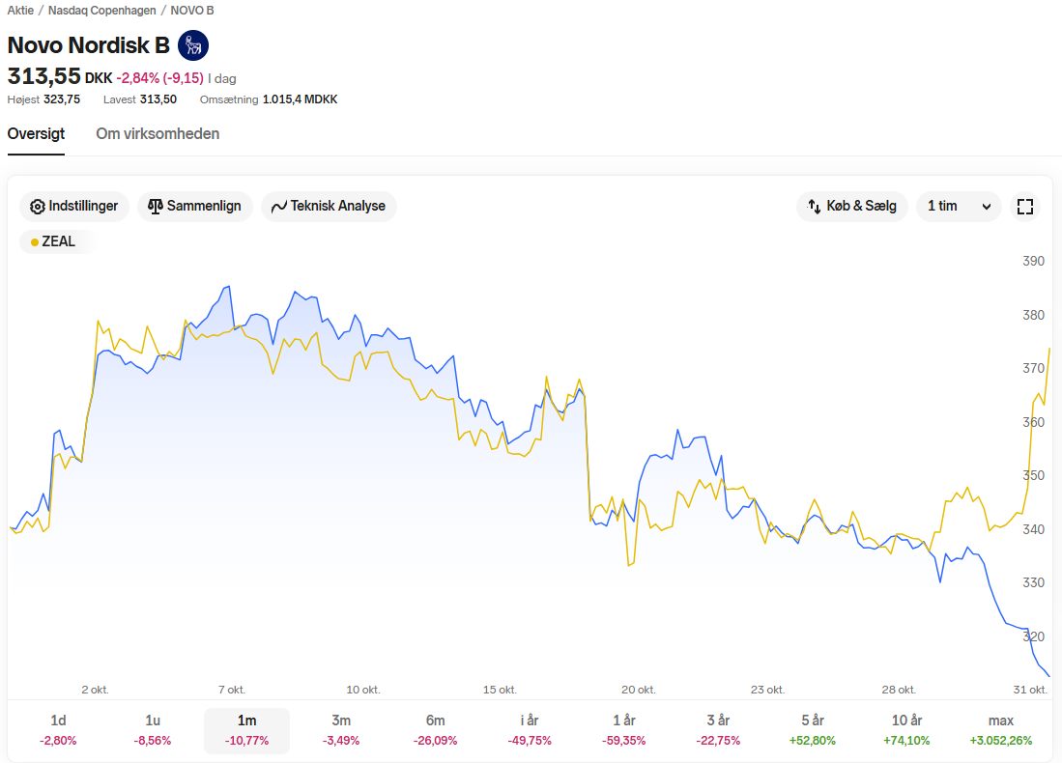The height and width of the screenshot is (763, 1062).
Task: Select the 1m time period
Action: (246, 730)
